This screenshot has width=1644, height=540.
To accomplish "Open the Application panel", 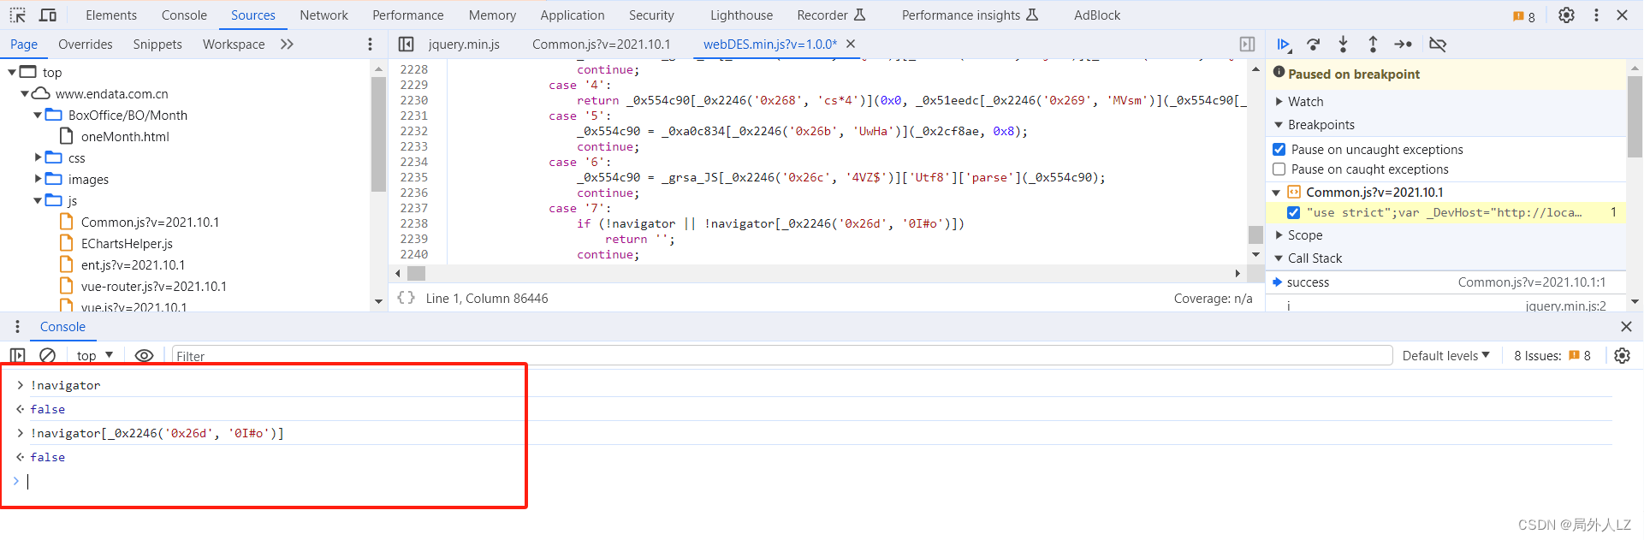I will [x=573, y=15].
